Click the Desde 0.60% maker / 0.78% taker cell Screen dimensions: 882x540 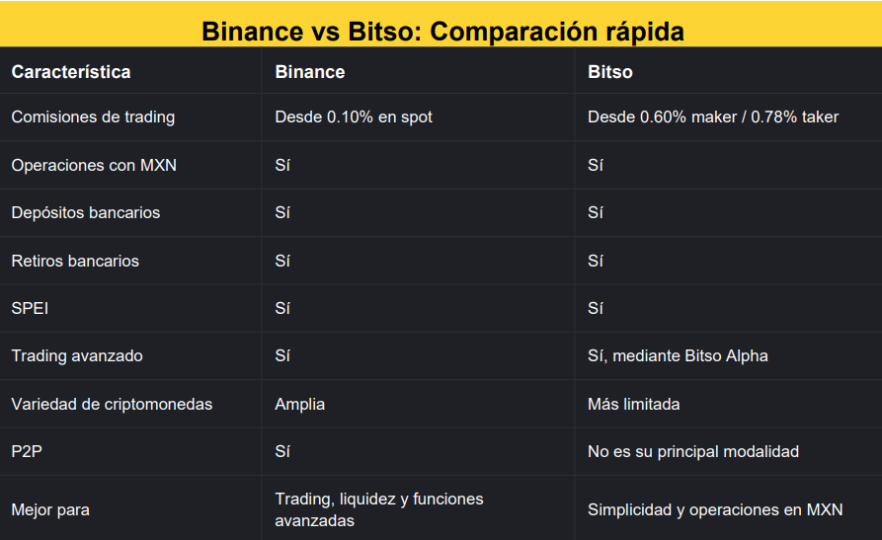pyautogui.click(x=713, y=117)
